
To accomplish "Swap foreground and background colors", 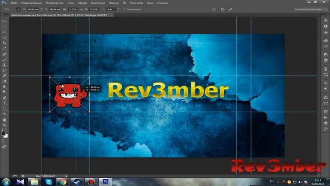I will 6,130.
